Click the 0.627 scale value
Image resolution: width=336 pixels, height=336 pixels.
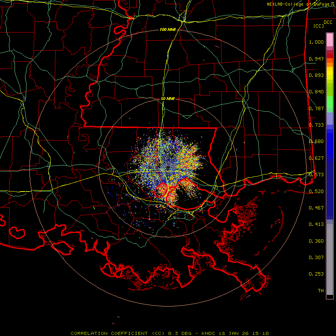click(316, 158)
